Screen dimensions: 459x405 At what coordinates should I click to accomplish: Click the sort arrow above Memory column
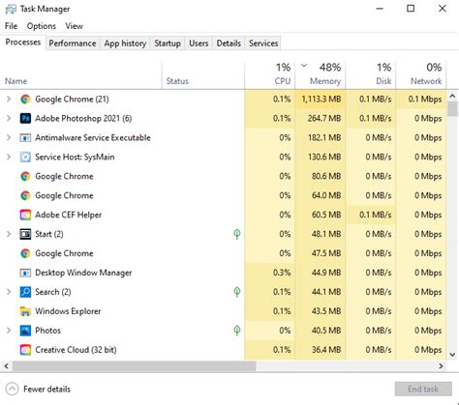coord(304,66)
